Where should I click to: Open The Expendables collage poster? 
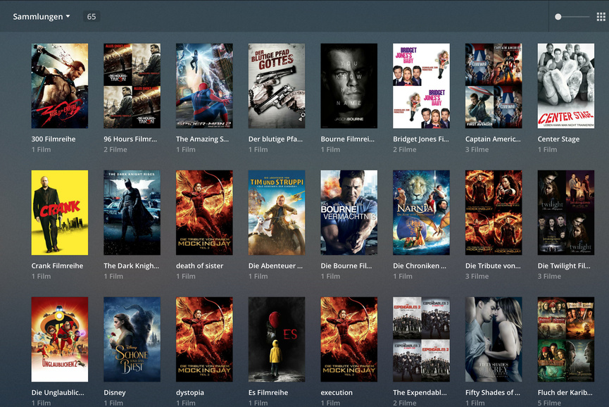(x=422, y=339)
